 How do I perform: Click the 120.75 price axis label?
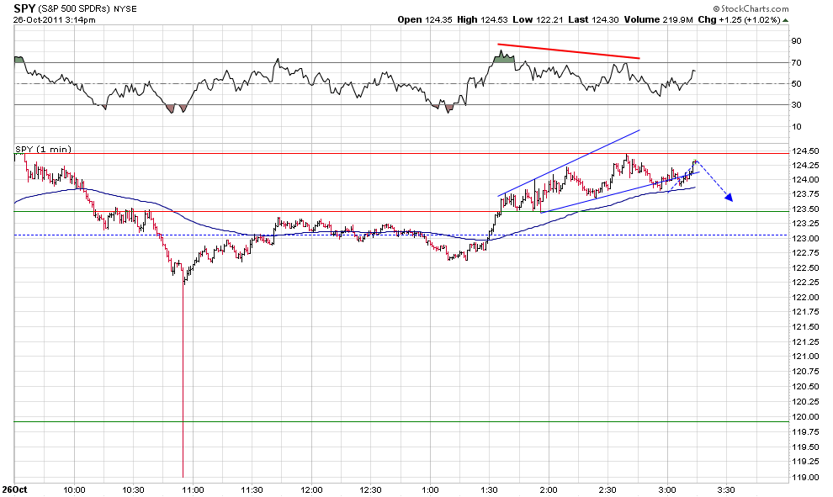(x=805, y=371)
